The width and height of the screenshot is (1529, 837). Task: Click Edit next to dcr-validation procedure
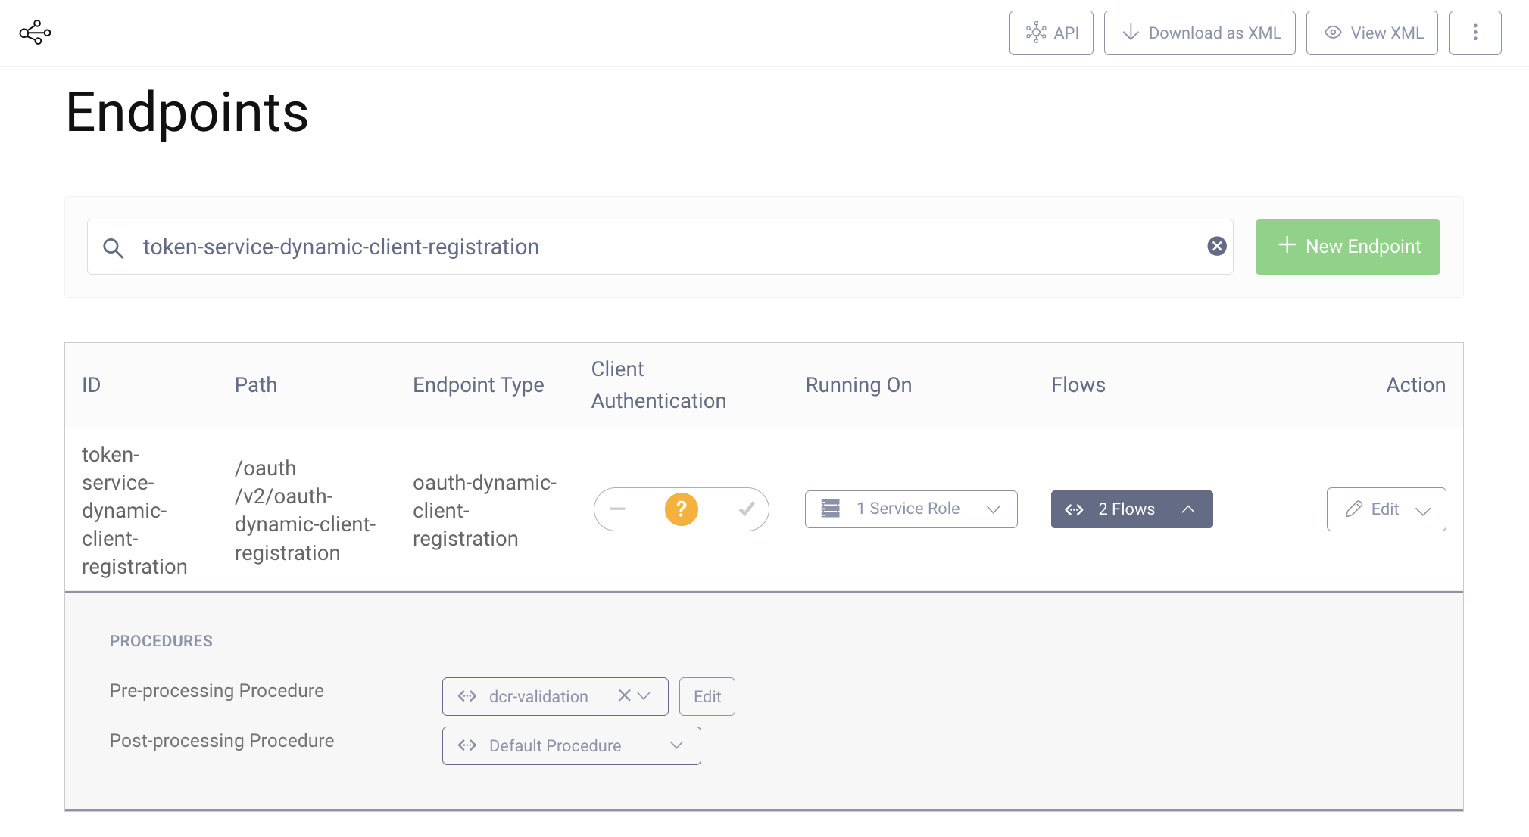(x=707, y=696)
